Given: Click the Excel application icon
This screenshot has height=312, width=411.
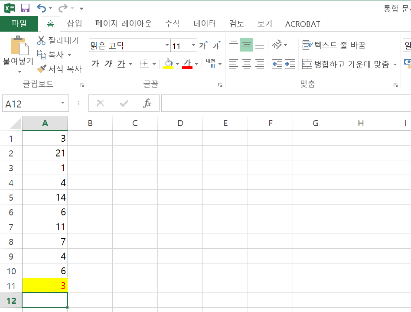Looking at the screenshot, I should point(10,8).
